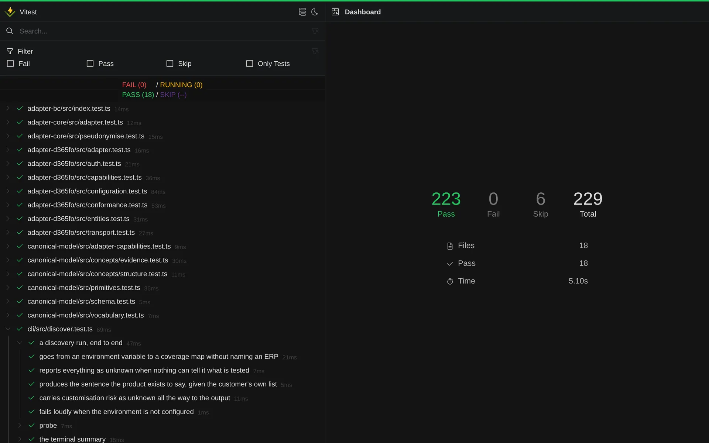Collapse 'a discovery run, end to end' suite

tap(20, 343)
